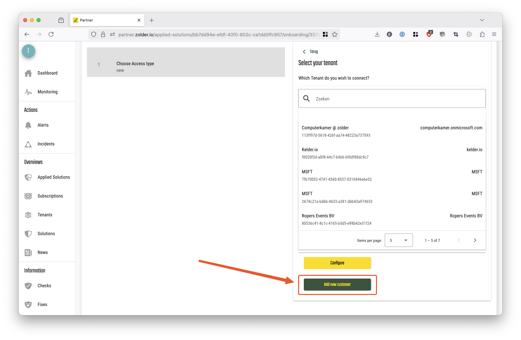Click the Alerts bell icon
Screen dimensions: 521x340
(28, 125)
